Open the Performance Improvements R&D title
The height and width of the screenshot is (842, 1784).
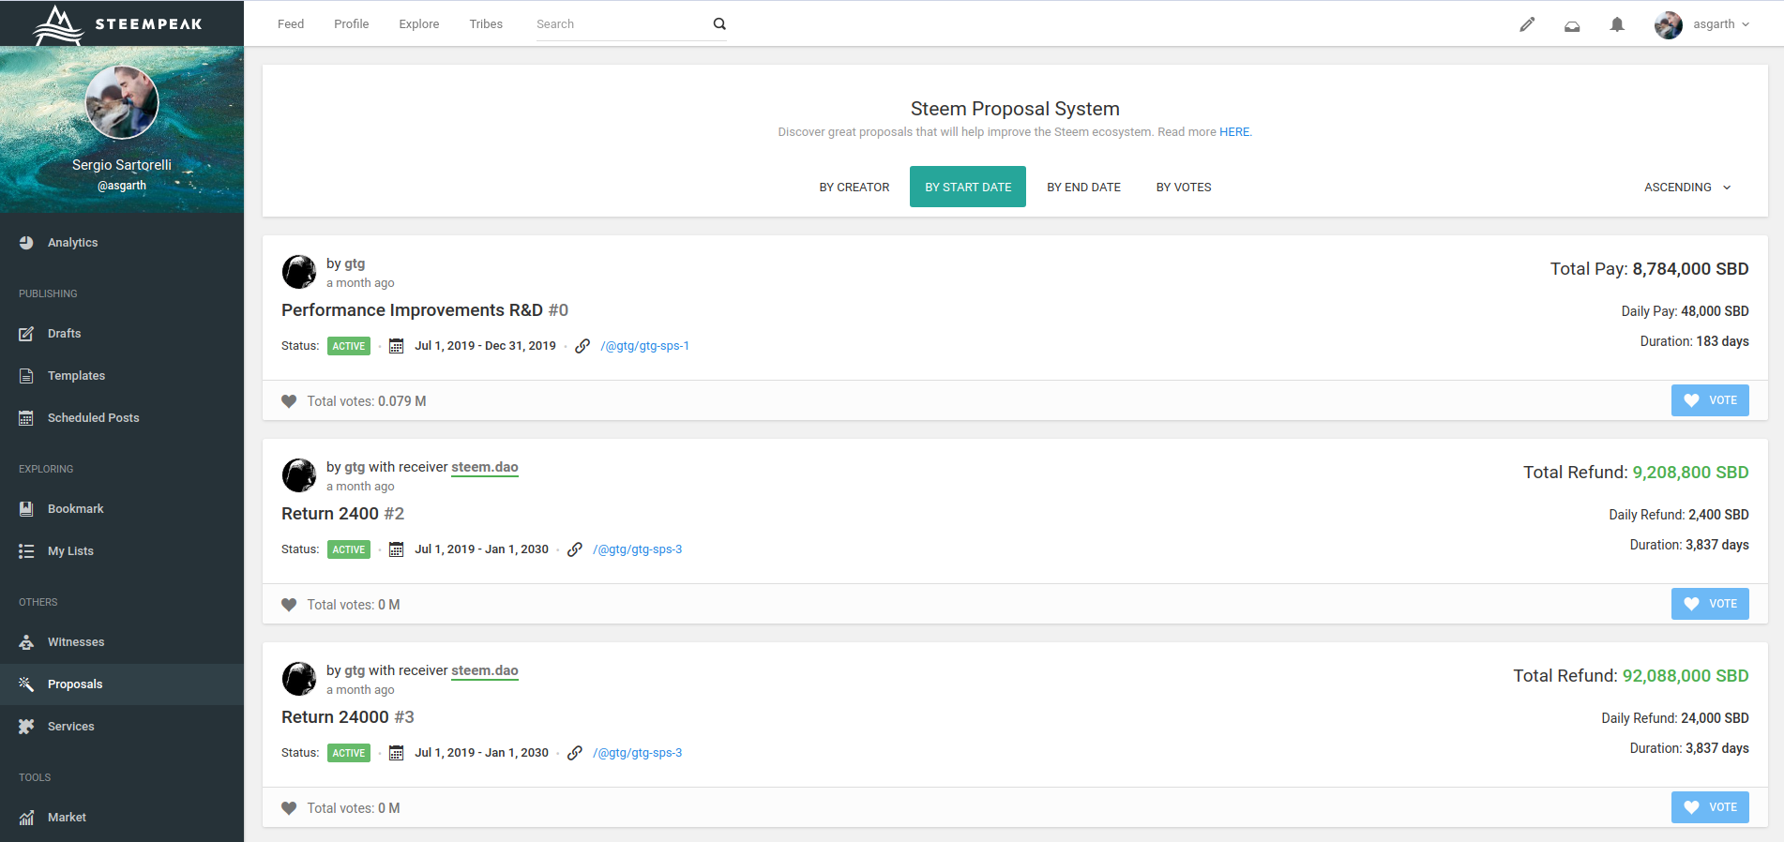pyautogui.click(x=425, y=310)
